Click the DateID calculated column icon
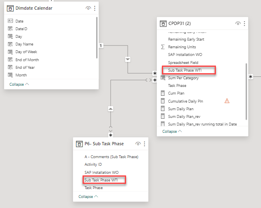261x208 pixels. (x=10, y=29)
